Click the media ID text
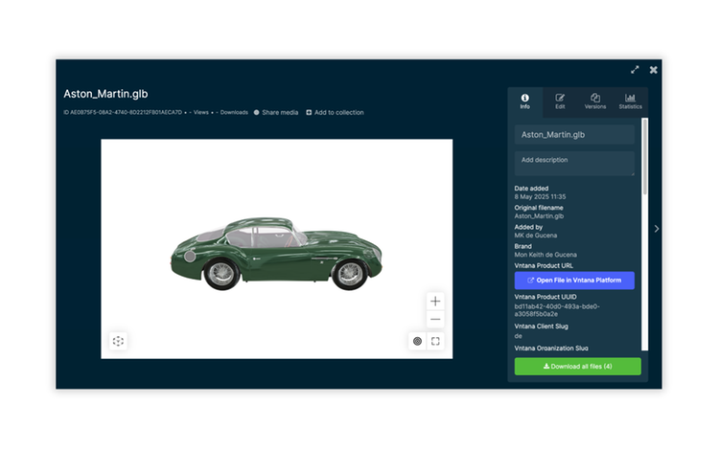 (123, 112)
